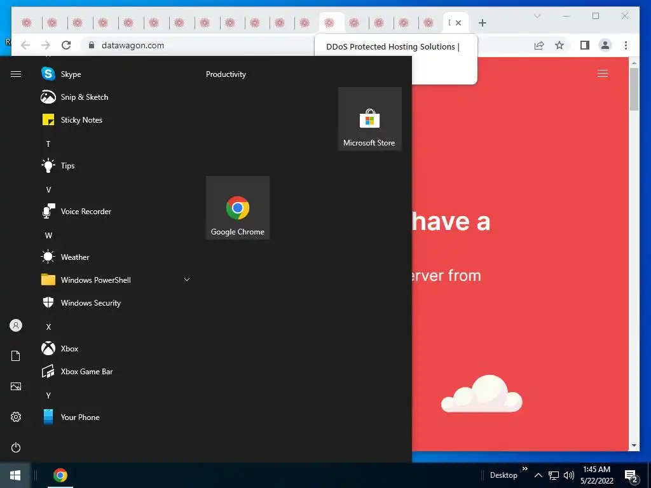
Task: Expand the Start menu hamburger
Action: click(x=16, y=74)
